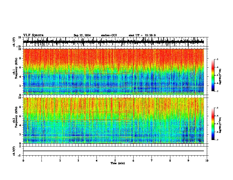This screenshot has width=233, height=180.
Task: Click the x-axis tick label "7"
Action: click(x=152, y=161)
